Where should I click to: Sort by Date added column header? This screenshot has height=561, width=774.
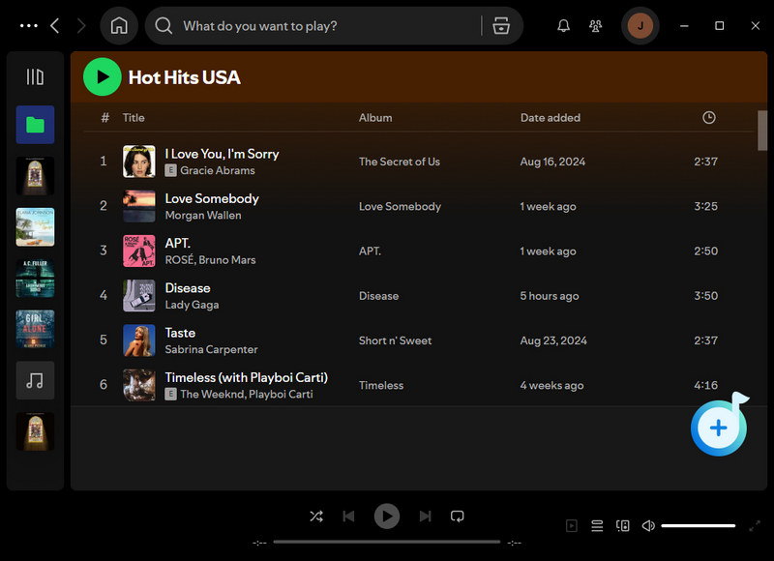click(550, 117)
